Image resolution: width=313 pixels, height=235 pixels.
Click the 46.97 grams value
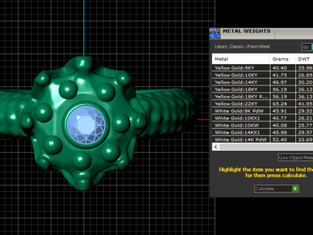tap(280, 82)
